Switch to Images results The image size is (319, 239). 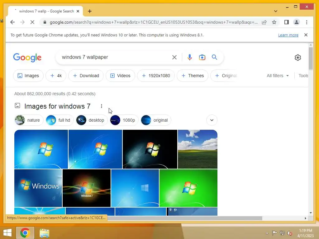tap(28, 76)
